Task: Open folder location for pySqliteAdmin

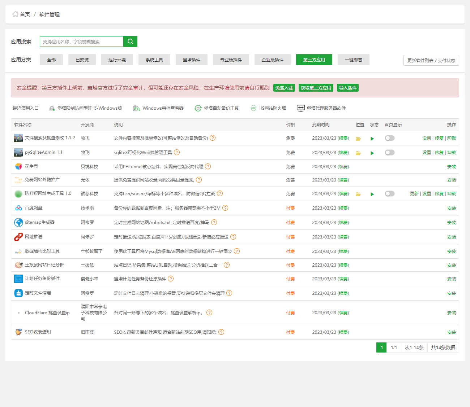Action: [358, 153]
